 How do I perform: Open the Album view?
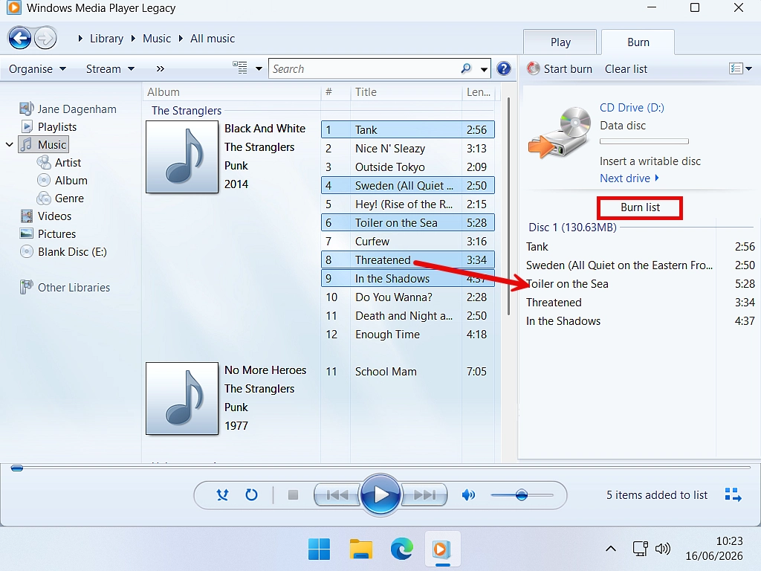coord(62,180)
